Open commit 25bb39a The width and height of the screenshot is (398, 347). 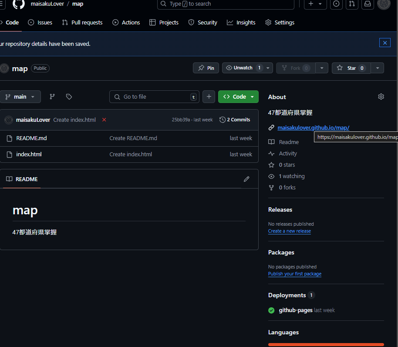click(181, 120)
